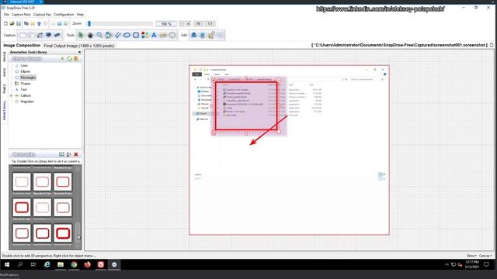Open the Store vertical side tab
Viewport: 497px width, 279px height.
(x=5, y=72)
